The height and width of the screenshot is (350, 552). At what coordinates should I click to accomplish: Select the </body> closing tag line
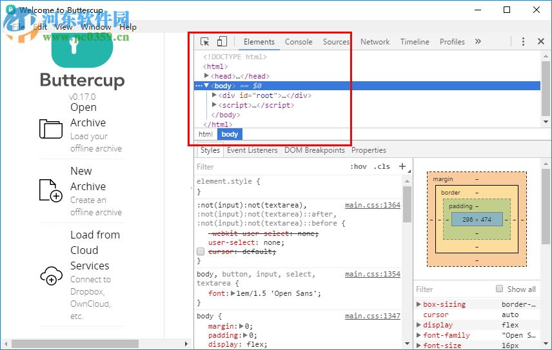point(225,115)
